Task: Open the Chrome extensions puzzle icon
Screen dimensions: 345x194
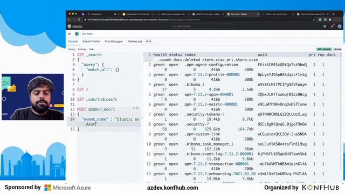Action: click(x=330, y=19)
